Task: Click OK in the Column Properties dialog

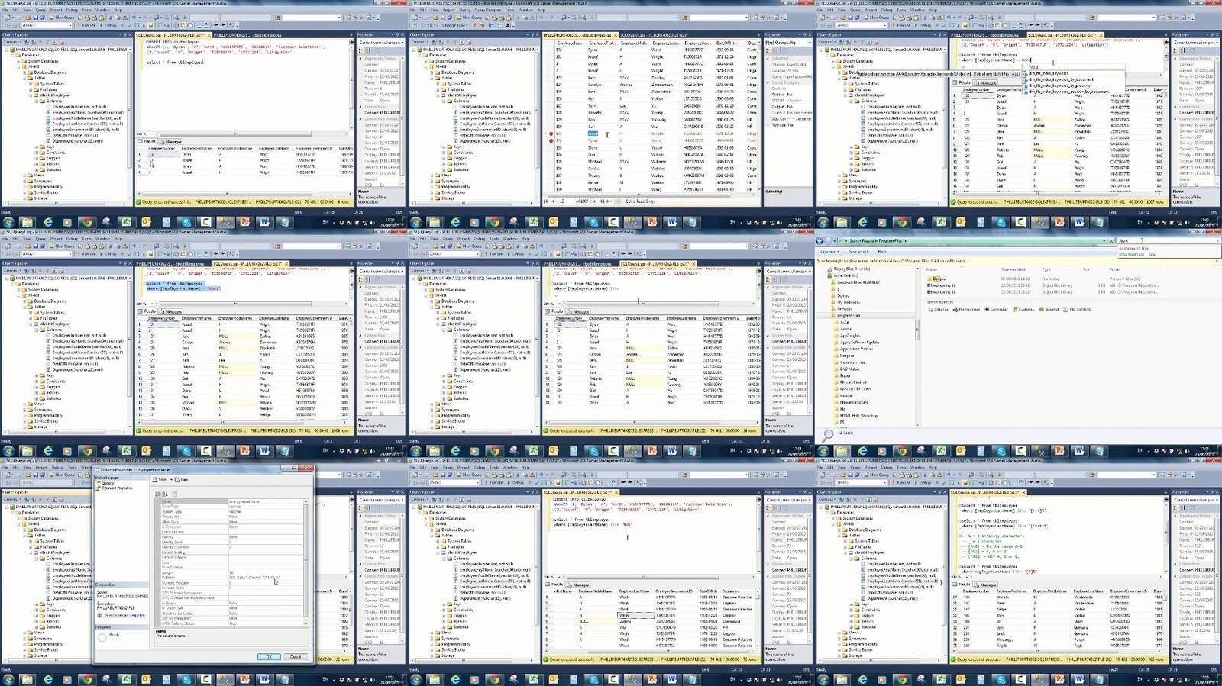Action: pyautogui.click(x=268, y=656)
